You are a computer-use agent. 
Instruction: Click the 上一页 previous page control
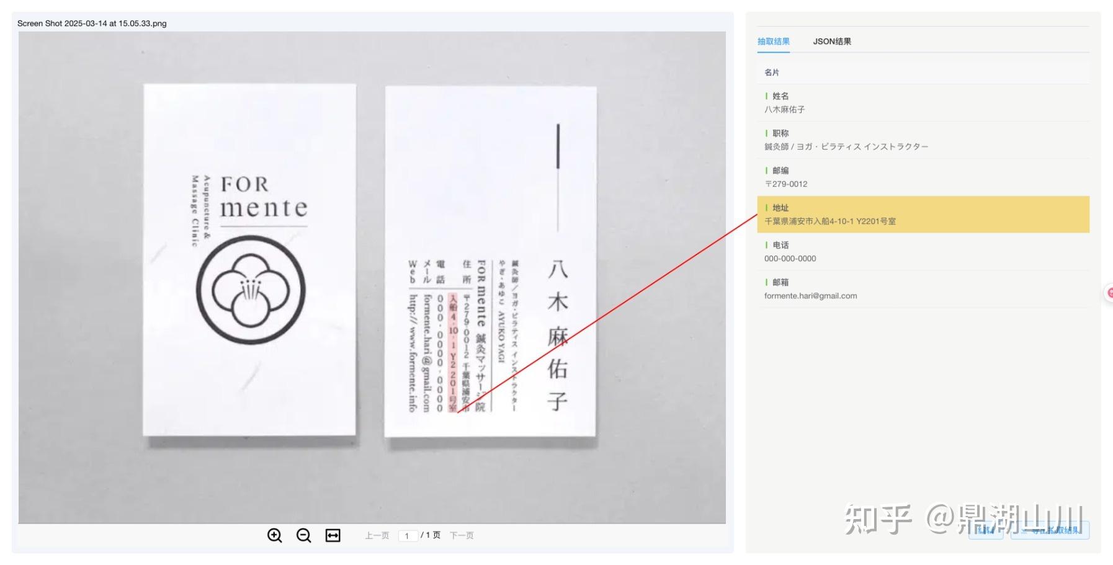(376, 535)
